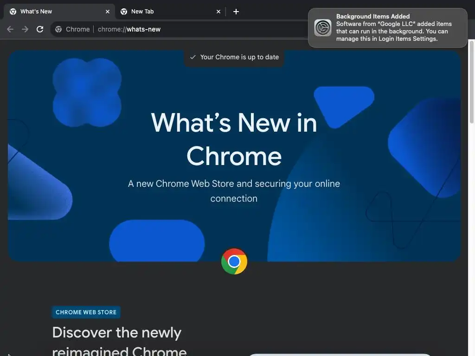Click the Chrome logo below the banner
475x356 pixels.
click(234, 261)
